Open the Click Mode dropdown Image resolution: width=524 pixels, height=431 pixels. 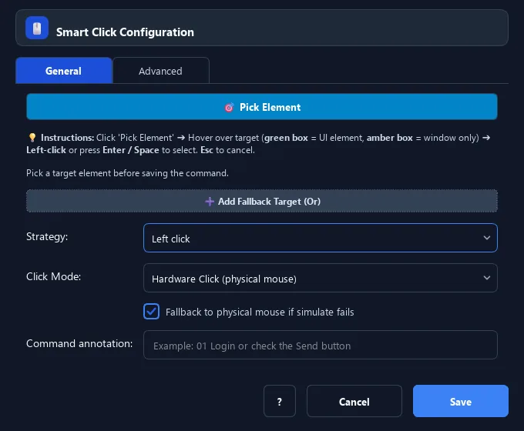coord(320,278)
